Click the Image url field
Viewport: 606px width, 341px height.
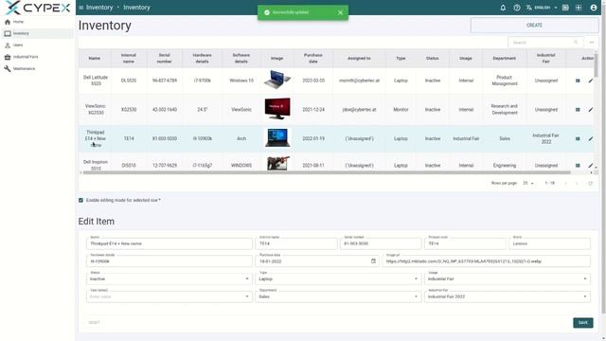(486, 260)
